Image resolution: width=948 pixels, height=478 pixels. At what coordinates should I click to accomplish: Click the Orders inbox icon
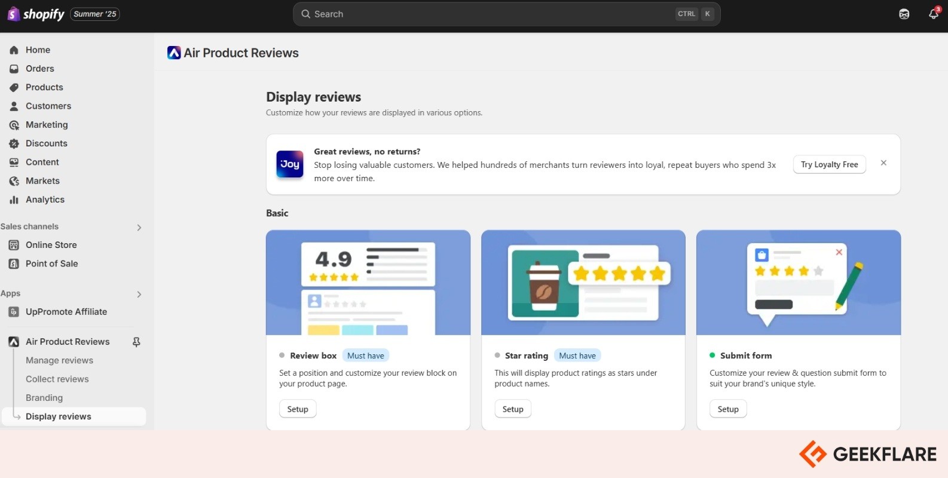pos(14,69)
